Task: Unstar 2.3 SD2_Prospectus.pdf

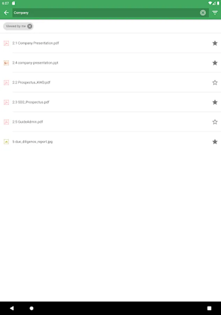Action: 215,102
